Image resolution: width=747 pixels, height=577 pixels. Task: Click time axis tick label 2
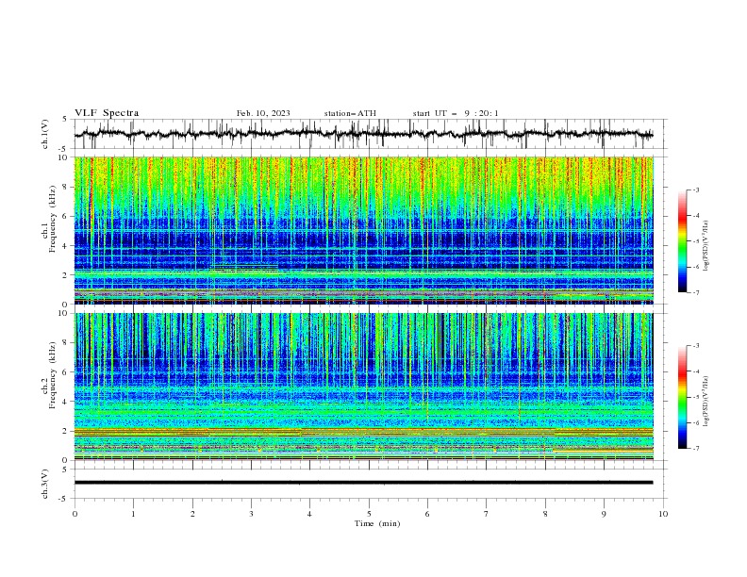pos(192,514)
